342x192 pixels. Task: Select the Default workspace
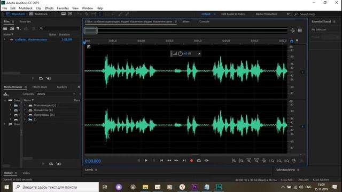[x=206, y=14]
